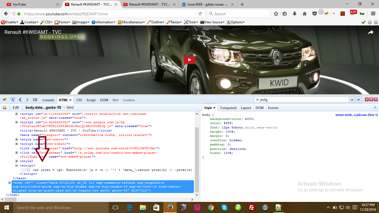
Task: Open the www-emb...LpQ.css source link
Action: [356, 115]
